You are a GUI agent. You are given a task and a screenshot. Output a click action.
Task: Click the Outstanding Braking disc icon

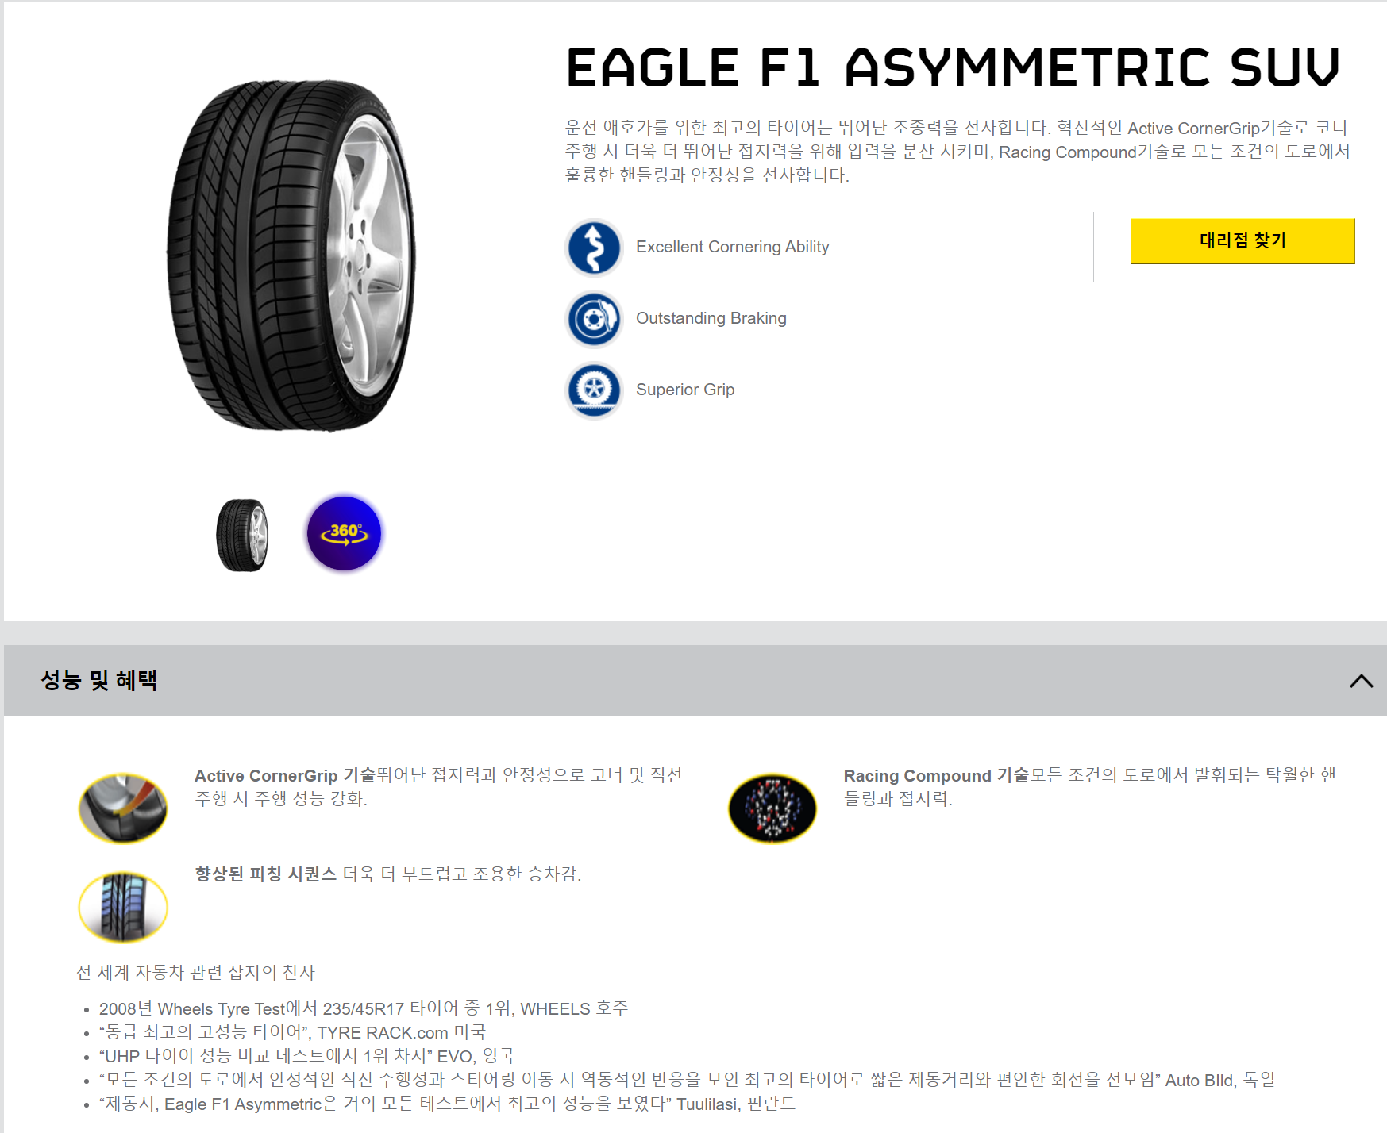coord(593,319)
